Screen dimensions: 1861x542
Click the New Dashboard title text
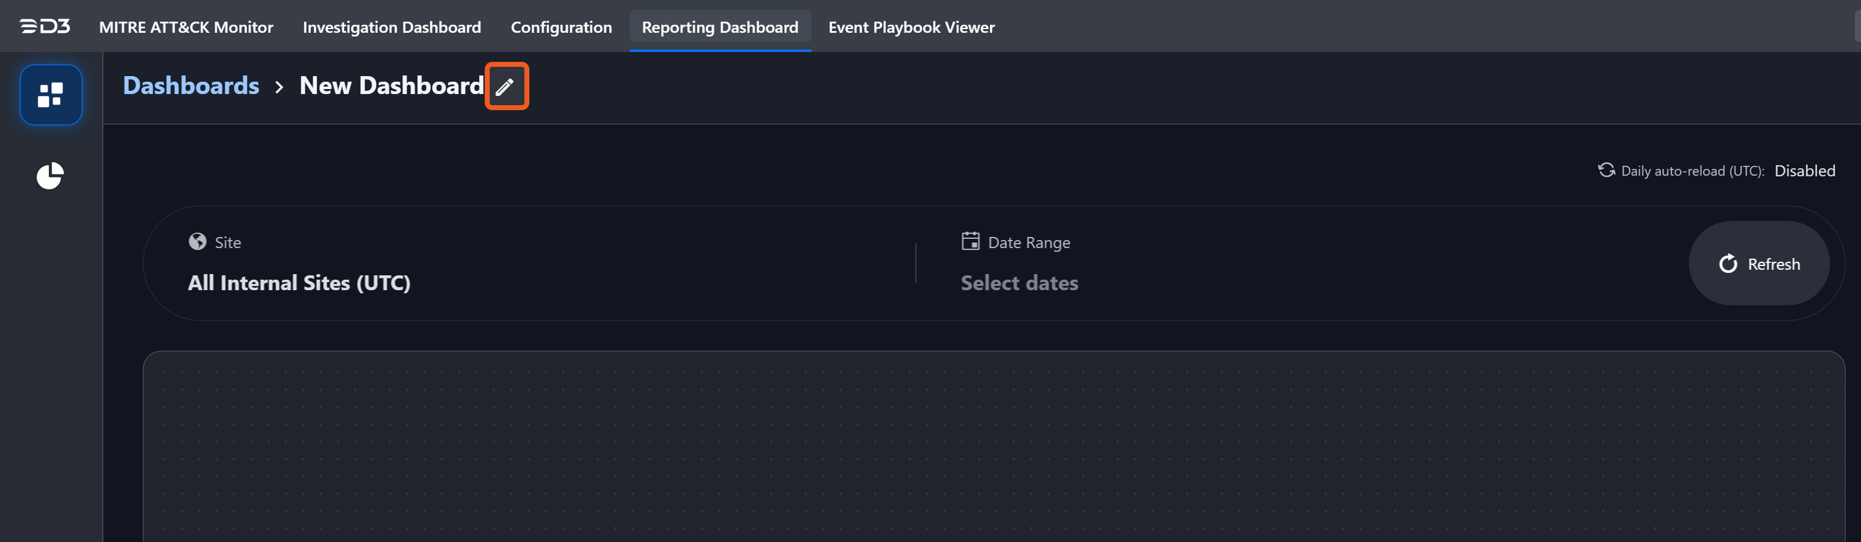pos(391,86)
